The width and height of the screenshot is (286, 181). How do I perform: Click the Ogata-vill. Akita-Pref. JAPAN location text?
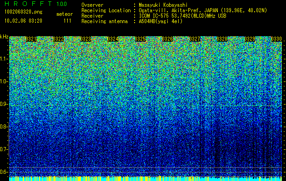pos(203,10)
